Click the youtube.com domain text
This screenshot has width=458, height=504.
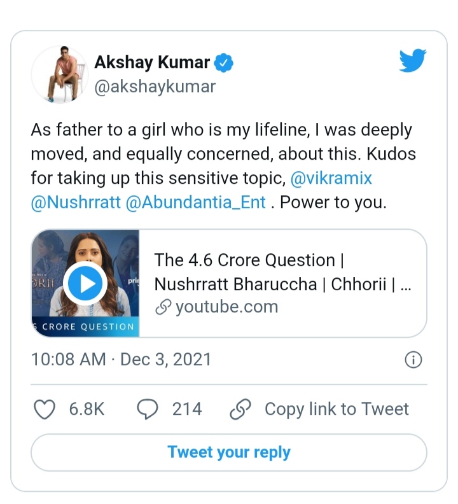[227, 307]
